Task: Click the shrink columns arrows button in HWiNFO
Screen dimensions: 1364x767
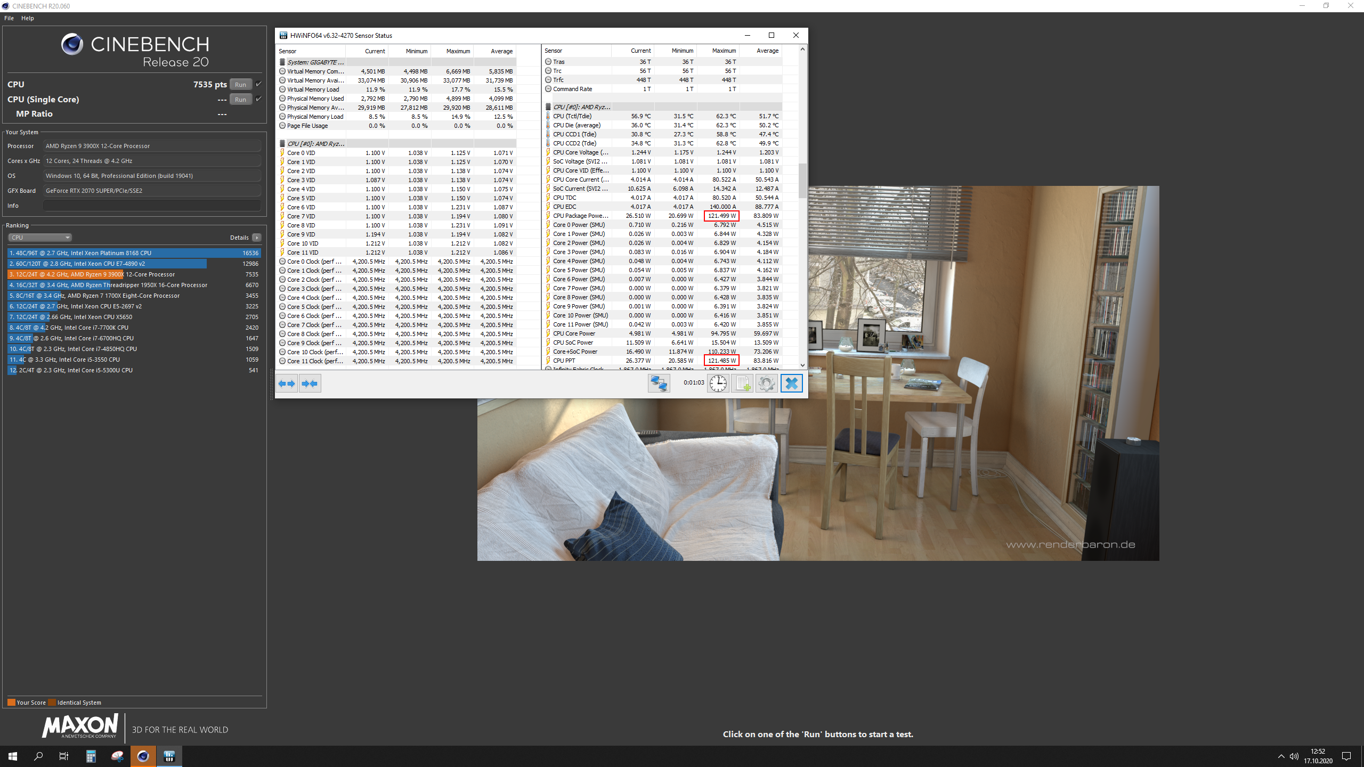Action: tap(310, 383)
